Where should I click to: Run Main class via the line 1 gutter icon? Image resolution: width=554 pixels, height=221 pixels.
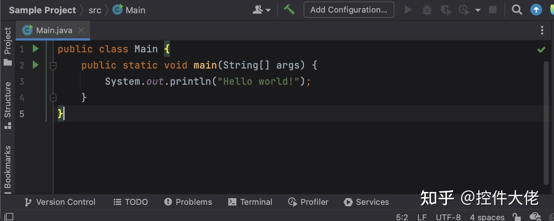click(x=35, y=49)
